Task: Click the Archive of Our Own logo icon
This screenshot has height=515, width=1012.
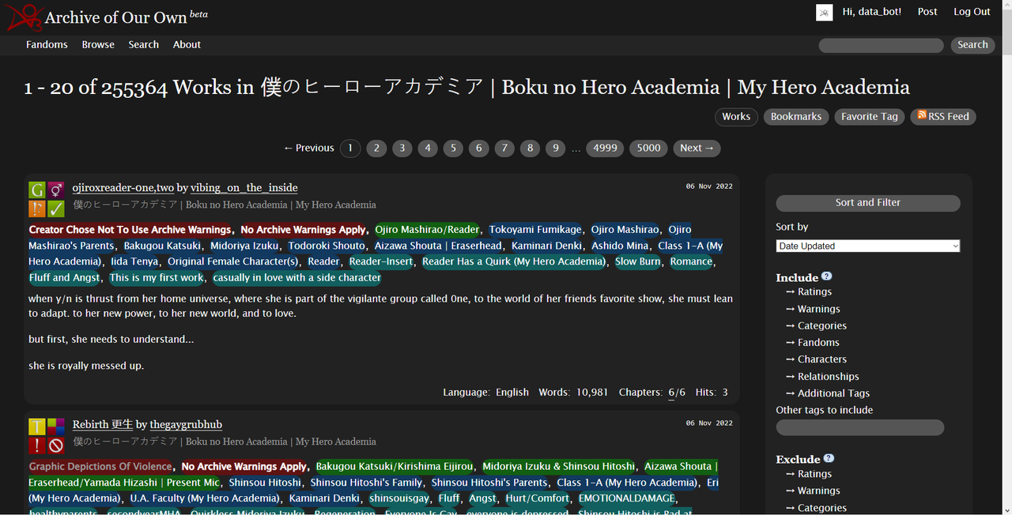Action: point(24,16)
